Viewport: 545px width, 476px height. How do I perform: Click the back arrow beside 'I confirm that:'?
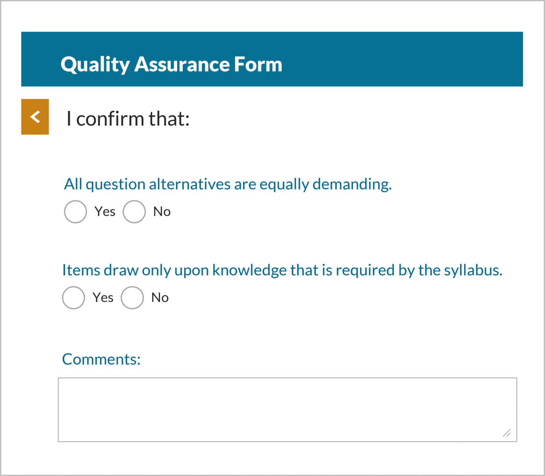(x=35, y=117)
